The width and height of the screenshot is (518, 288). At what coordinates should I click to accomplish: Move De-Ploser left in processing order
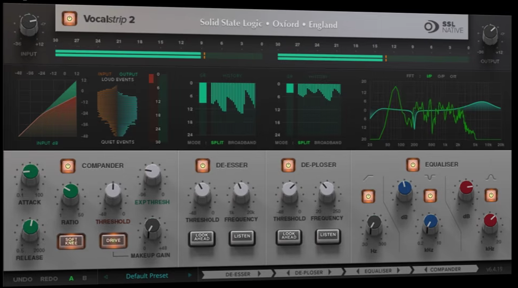[288, 273]
